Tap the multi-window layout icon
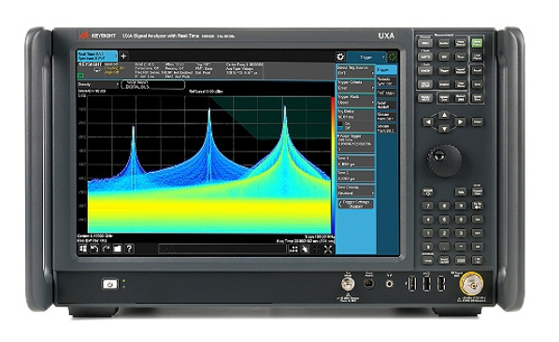Screen dimensions: 559x342 [x=293, y=249]
